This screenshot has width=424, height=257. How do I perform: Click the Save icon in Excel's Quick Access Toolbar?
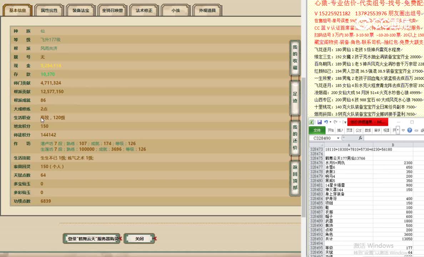pos(320,122)
